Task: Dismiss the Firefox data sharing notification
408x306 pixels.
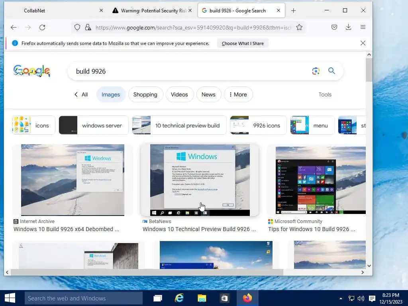Action: point(363,43)
